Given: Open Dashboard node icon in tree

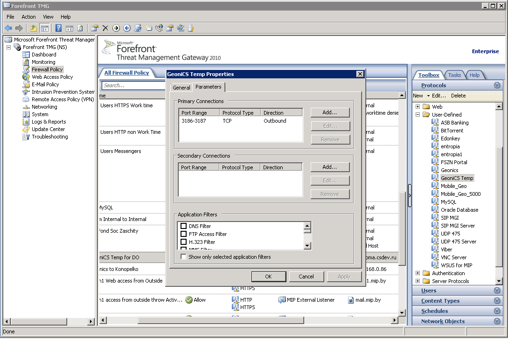Looking at the screenshot, I should pos(26,55).
